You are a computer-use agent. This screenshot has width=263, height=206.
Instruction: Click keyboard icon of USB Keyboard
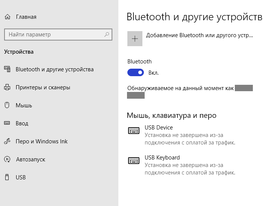point(134,161)
